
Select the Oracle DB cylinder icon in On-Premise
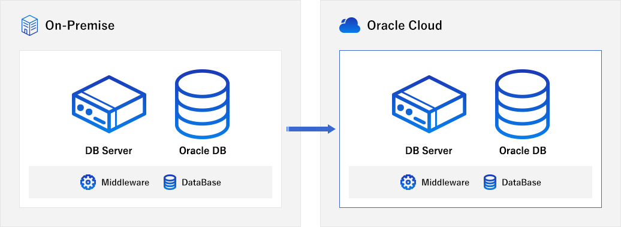203,104
